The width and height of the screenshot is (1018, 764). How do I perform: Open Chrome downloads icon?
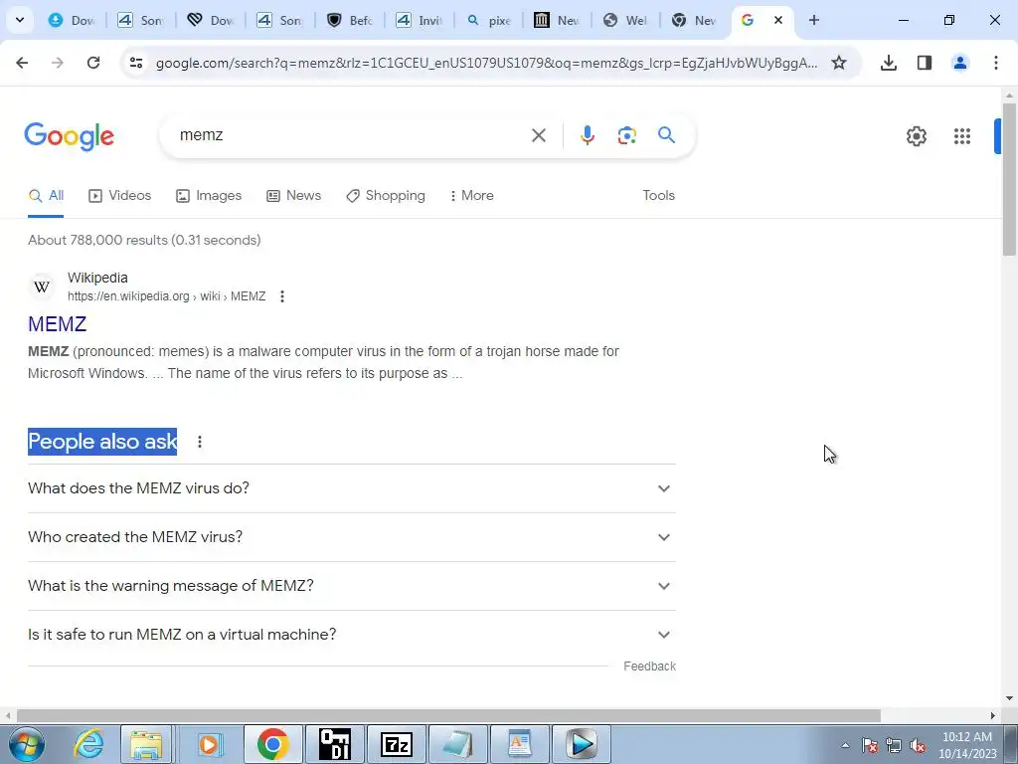tap(888, 63)
